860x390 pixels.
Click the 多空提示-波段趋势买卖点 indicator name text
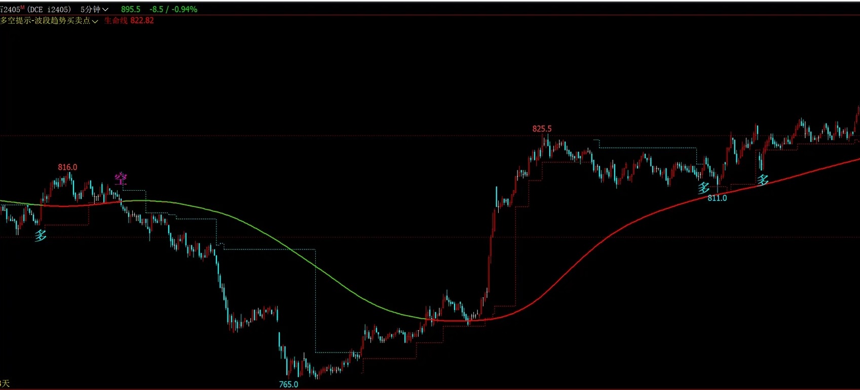click(x=45, y=20)
